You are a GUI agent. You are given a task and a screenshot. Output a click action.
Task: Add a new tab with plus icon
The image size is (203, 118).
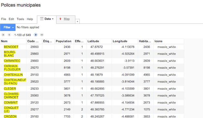77,21
